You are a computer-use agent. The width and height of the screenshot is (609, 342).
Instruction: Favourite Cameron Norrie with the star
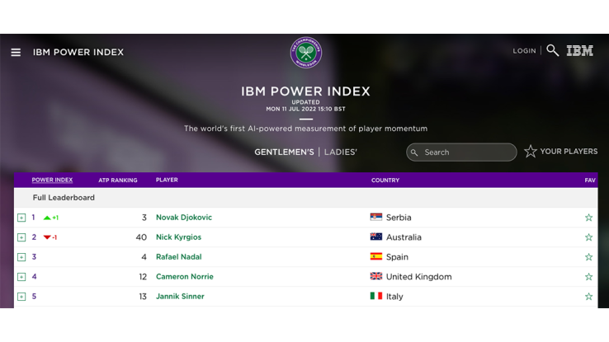click(x=589, y=277)
